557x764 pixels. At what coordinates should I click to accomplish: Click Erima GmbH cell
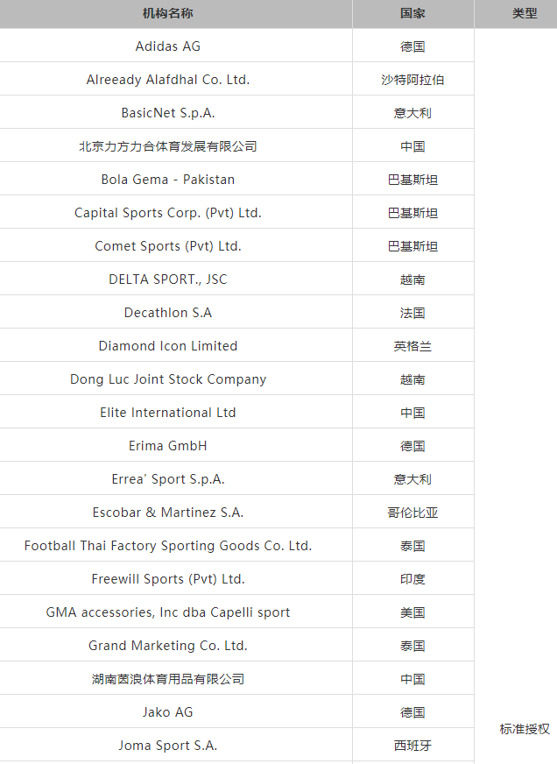tap(168, 446)
